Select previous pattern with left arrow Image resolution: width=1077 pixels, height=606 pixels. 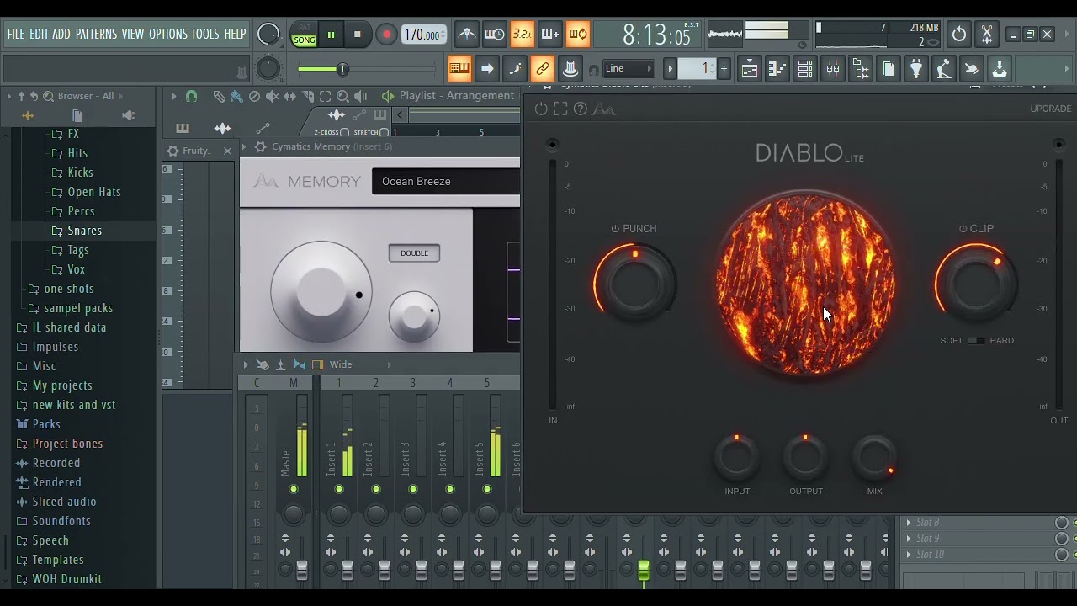pyautogui.click(x=671, y=68)
